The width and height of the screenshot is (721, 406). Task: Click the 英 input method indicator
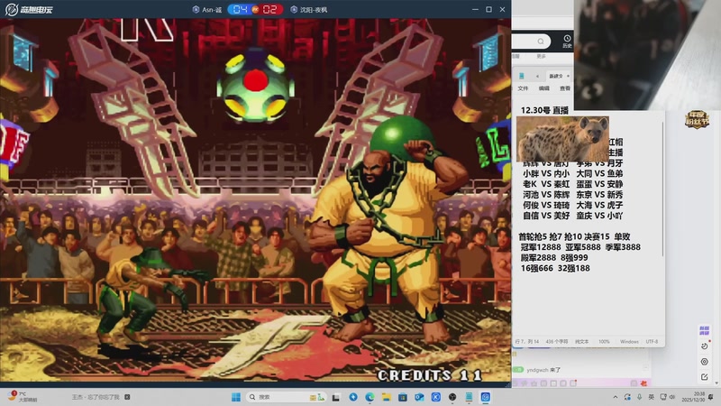tap(651, 397)
